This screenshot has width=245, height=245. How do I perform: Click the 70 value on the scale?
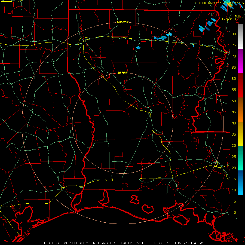pyautogui.click(x=234, y=56)
